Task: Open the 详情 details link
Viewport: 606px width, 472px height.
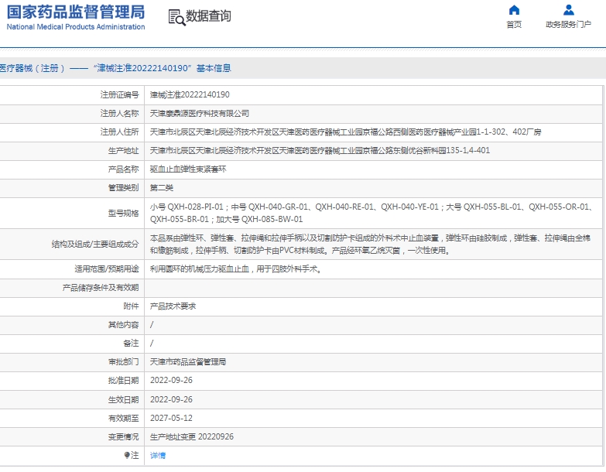Action: pyautogui.click(x=158, y=456)
